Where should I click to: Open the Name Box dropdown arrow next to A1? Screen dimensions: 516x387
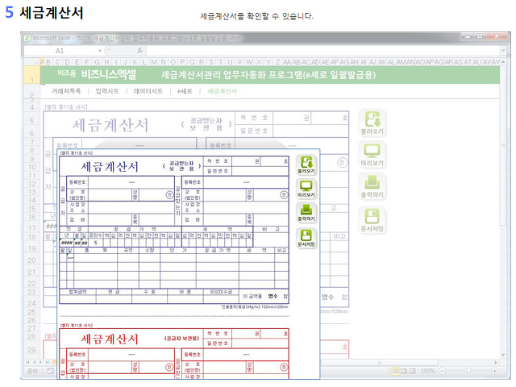click(100, 51)
